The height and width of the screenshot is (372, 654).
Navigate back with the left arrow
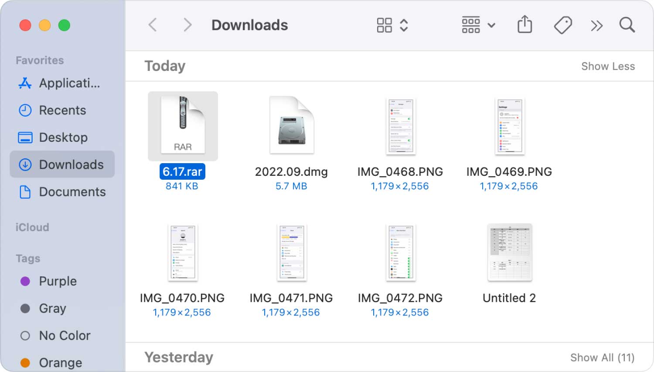152,25
